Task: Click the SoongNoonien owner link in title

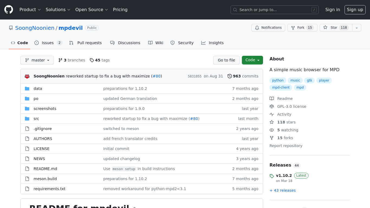Action: click(35, 28)
